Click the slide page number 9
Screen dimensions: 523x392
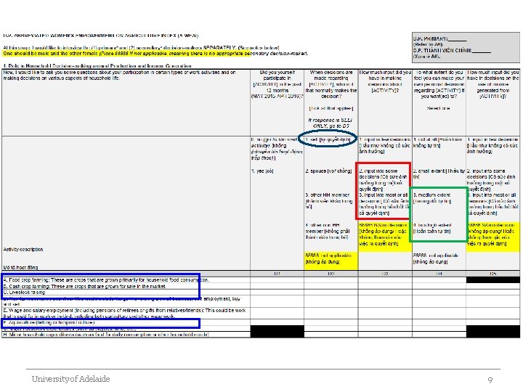click(x=490, y=380)
